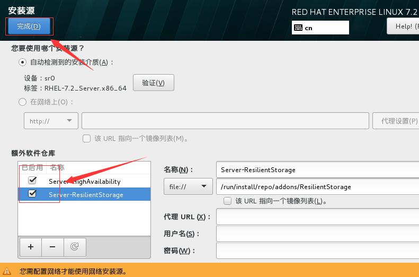Click the 完成(D) Done button
Viewport: 419px width, 277px height.
click(x=29, y=26)
